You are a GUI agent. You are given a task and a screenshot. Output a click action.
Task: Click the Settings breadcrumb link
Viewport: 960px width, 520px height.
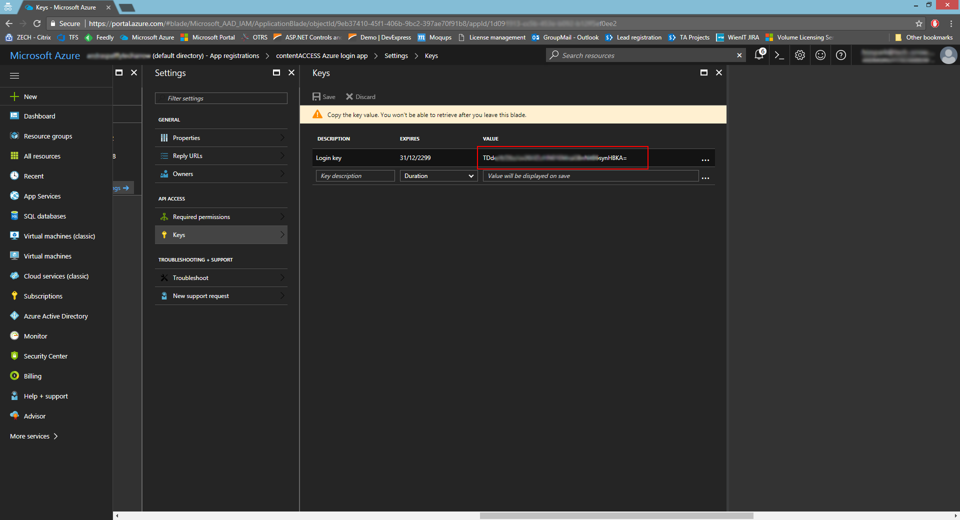[x=396, y=56]
